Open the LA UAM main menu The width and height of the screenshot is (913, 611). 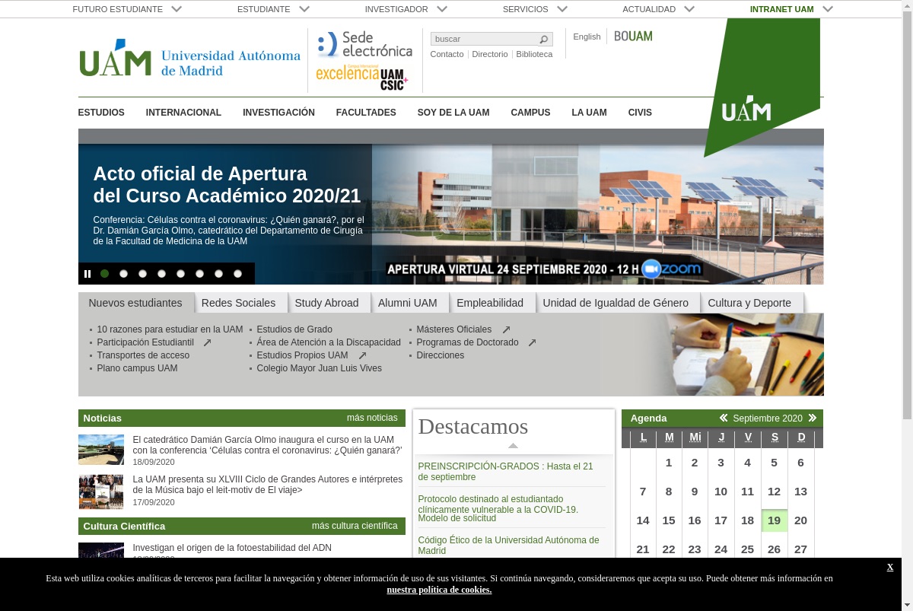pyautogui.click(x=590, y=113)
